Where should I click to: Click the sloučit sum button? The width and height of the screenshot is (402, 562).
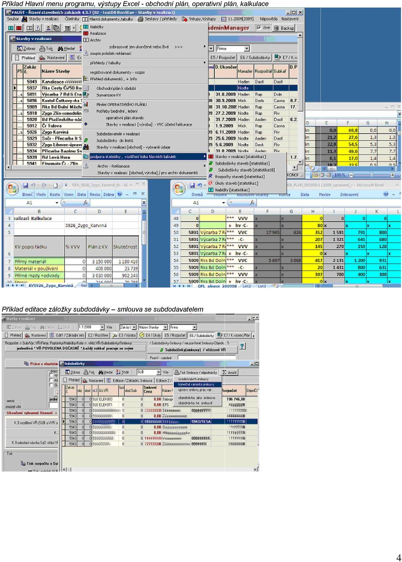pyautogui.click(x=230, y=373)
